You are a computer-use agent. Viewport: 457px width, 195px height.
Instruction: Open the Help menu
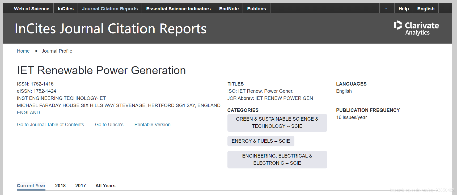coord(404,9)
